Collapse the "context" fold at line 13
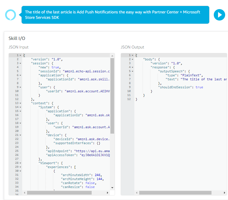The image size is (228, 200). [20, 103]
